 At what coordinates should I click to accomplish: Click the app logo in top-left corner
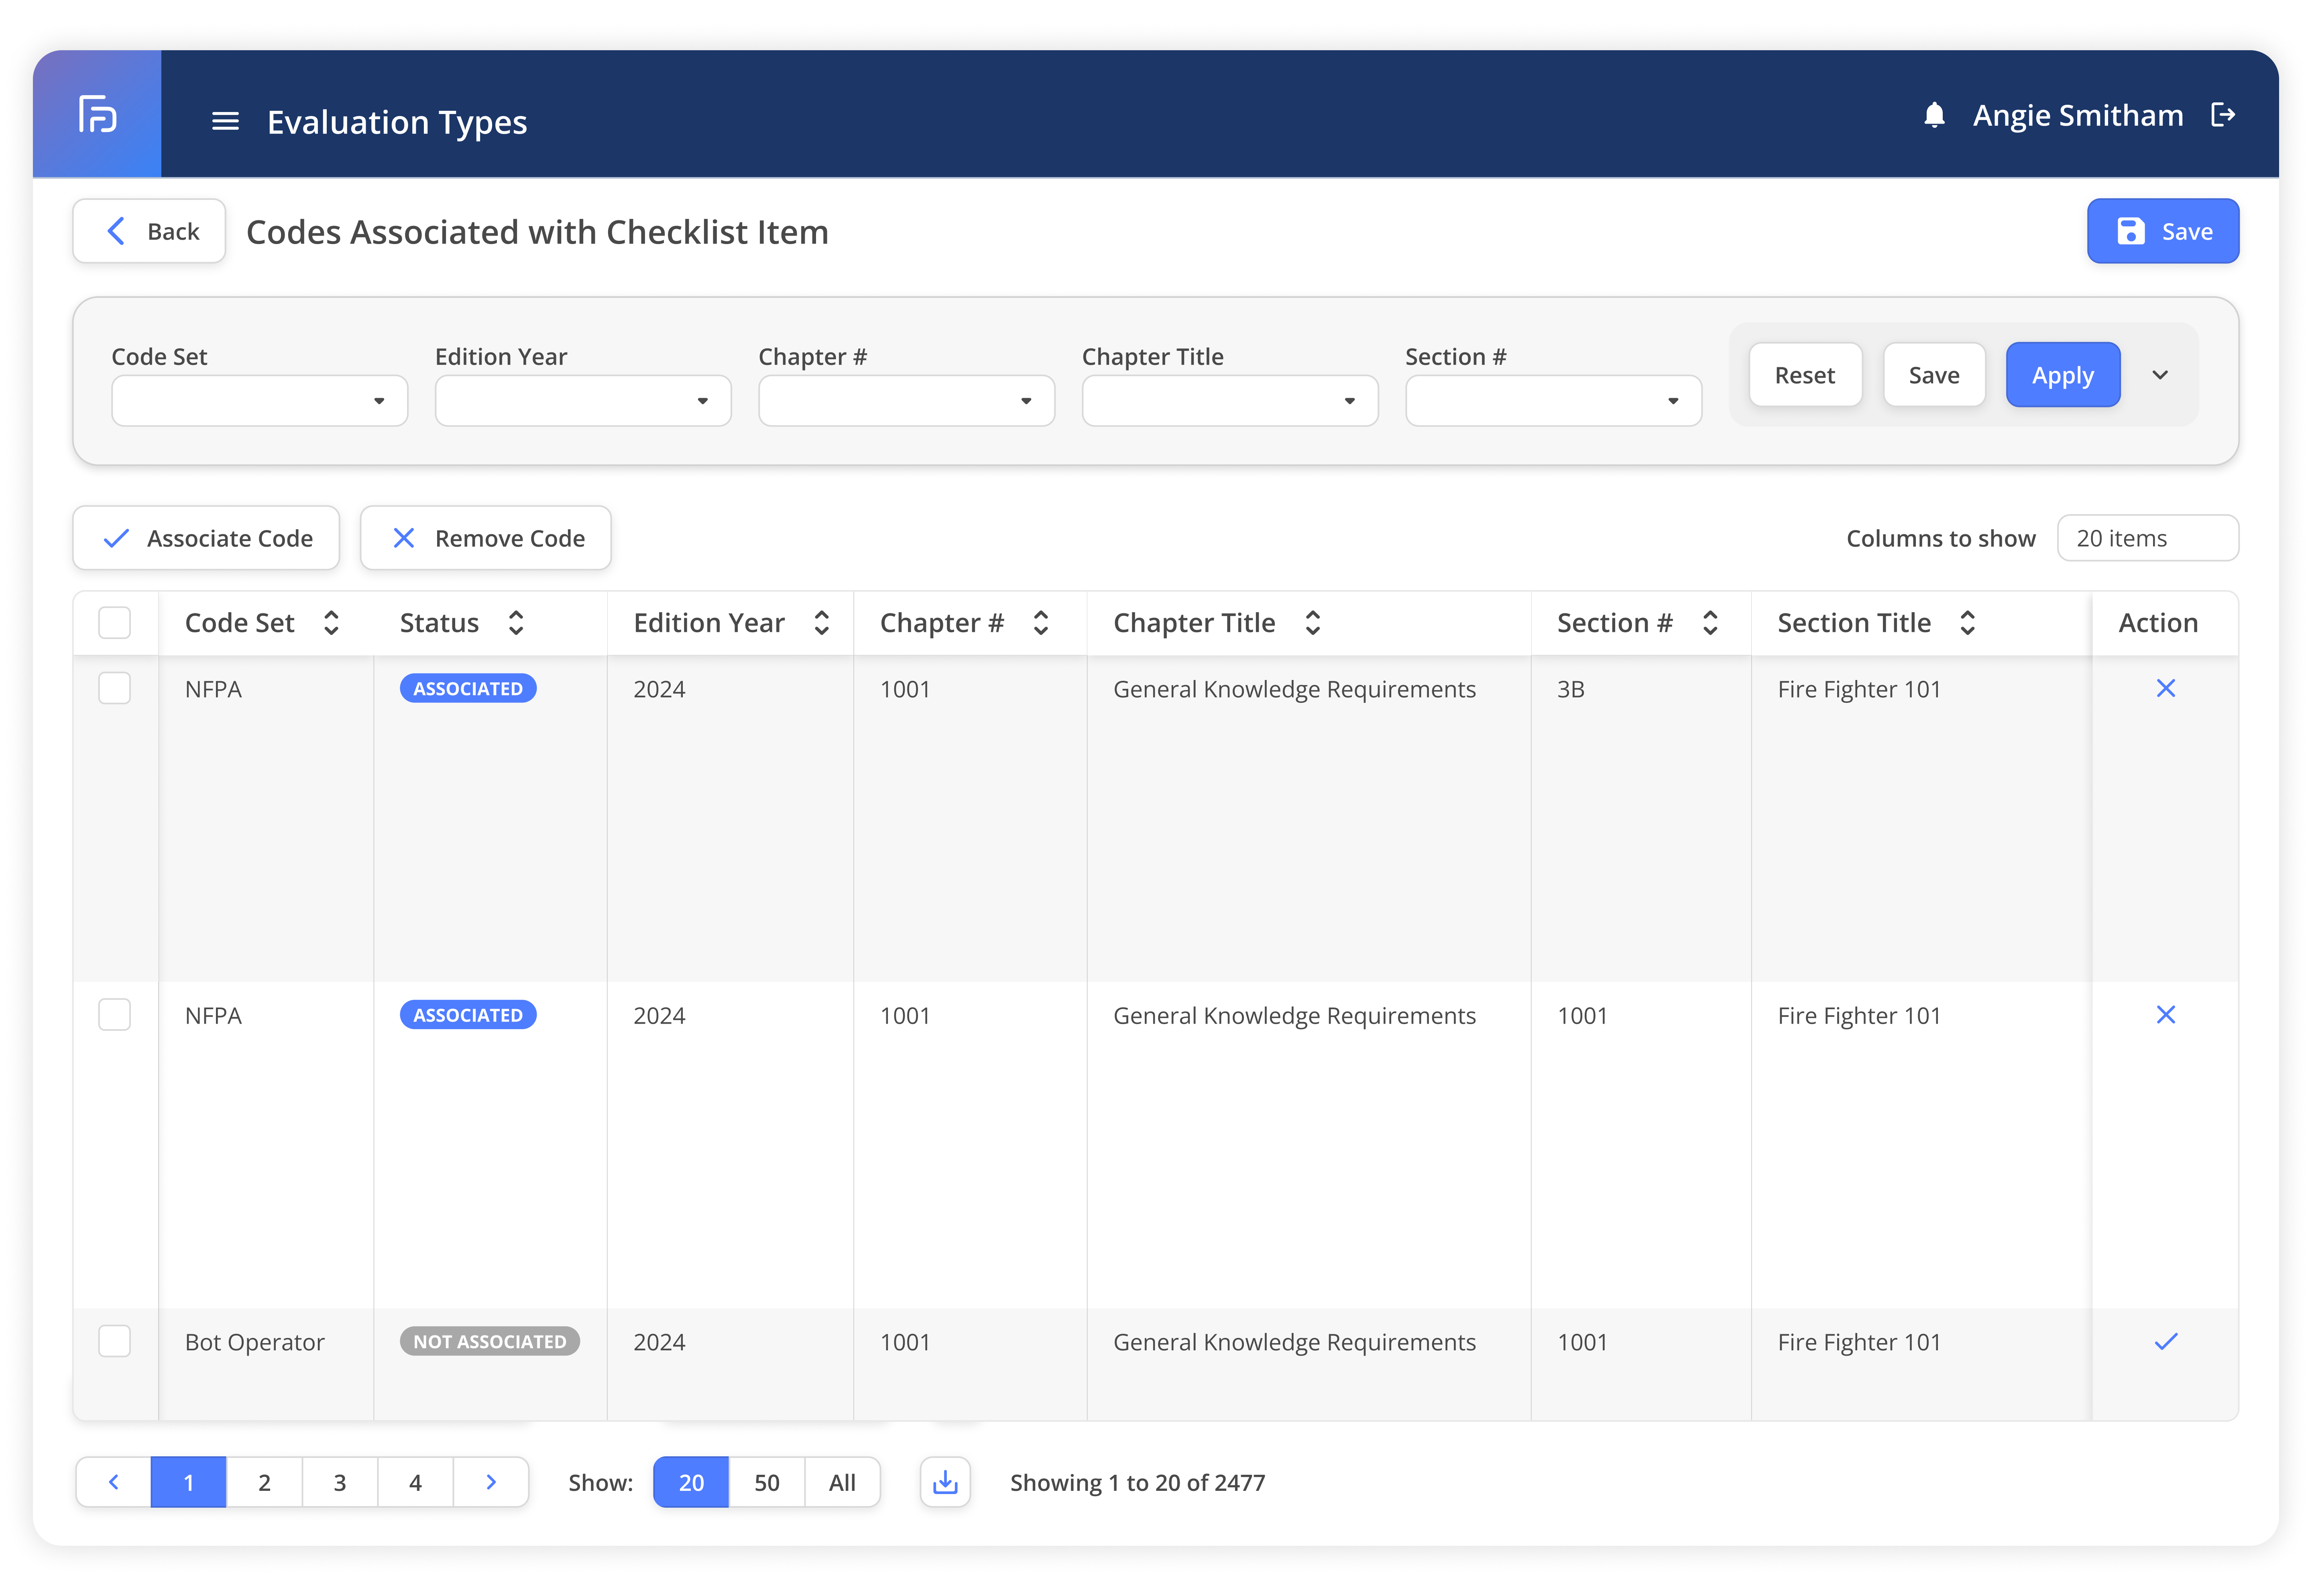click(97, 114)
